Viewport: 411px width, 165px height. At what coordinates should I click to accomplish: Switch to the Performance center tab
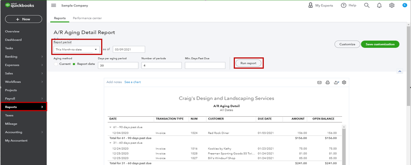coord(87,18)
